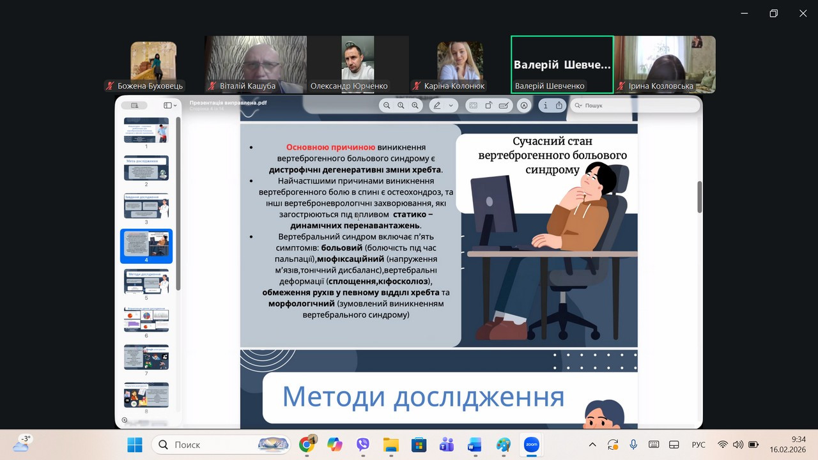
Task: Click the sidebar thumbnail scrollbar
Action: coord(178,203)
